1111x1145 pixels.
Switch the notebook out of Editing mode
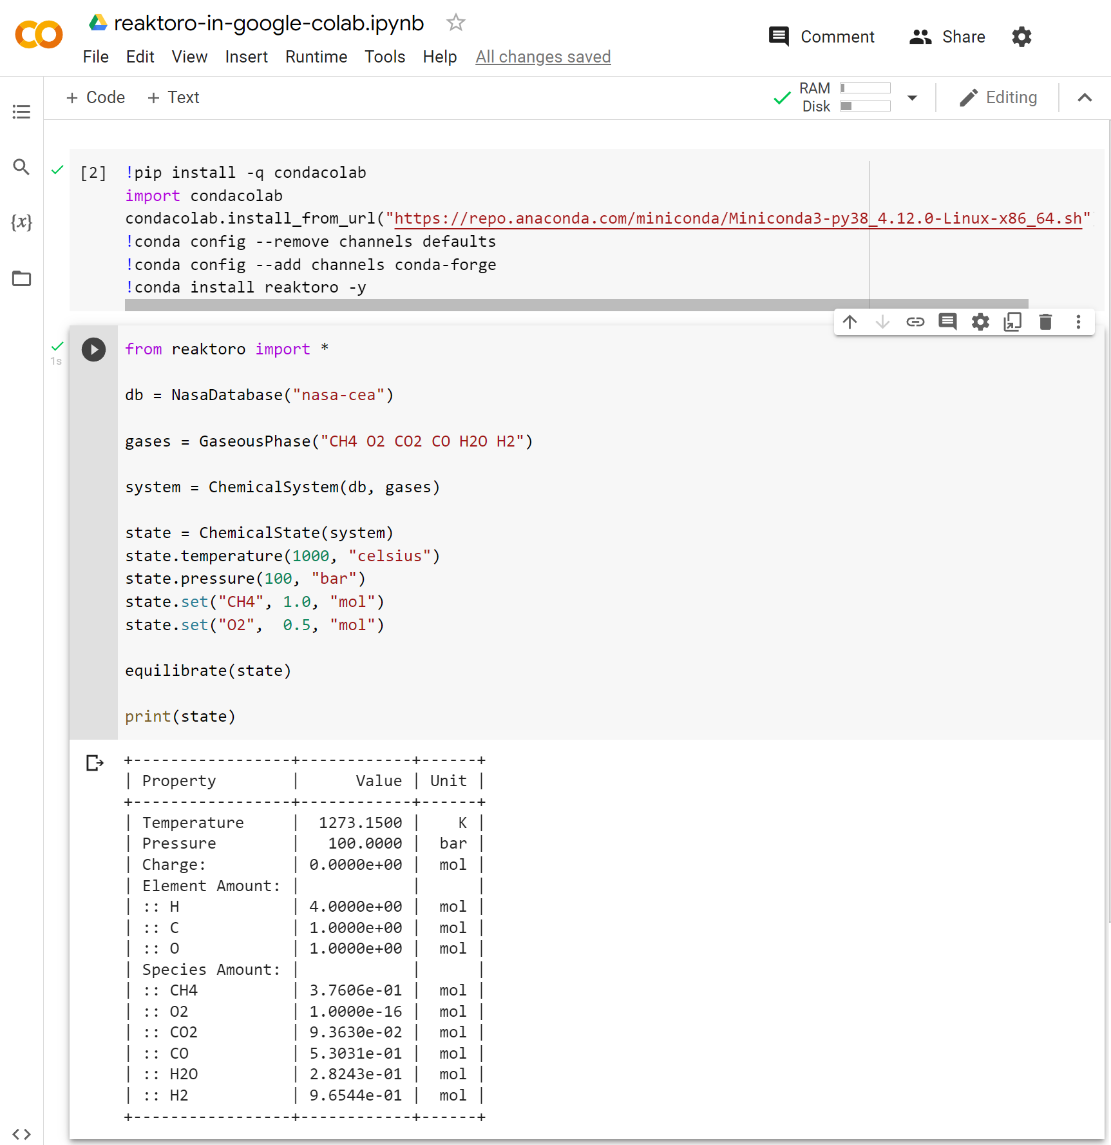[x=998, y=97]
